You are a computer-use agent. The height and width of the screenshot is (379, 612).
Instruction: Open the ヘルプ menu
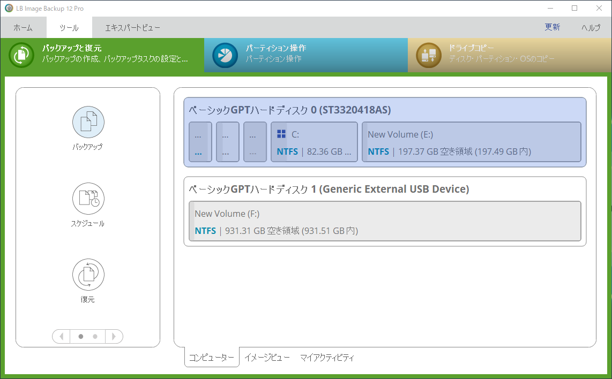[591, 27]
